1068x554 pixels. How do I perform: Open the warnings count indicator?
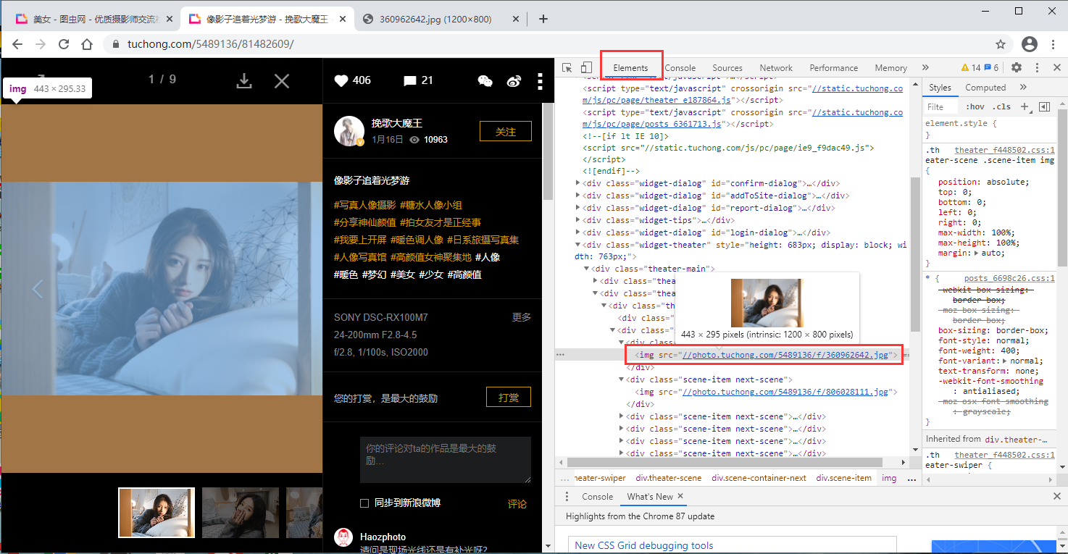pyautogui.click(x=970, y=67)
